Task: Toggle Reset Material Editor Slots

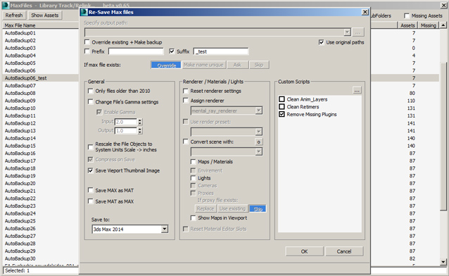Action: click(186, 229)
